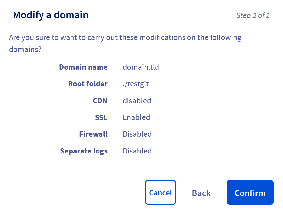Click the SSL label
283x212 pixels.
click(x=101, y=117)
